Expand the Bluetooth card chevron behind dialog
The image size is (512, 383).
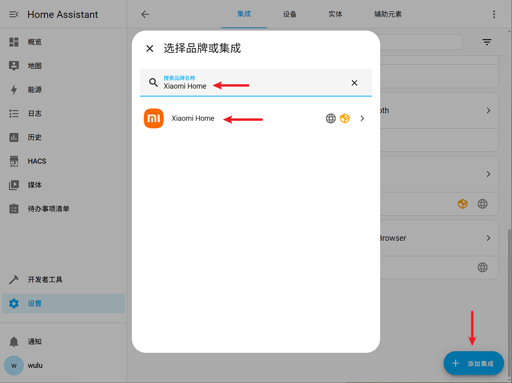coord(489,110)
